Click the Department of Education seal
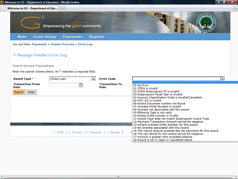Viewport: 238px width, 179px height. click(x=206, y=22)
